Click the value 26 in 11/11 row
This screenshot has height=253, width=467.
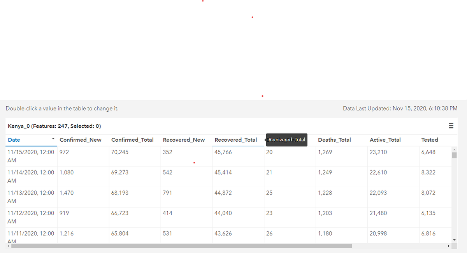(269, 234)
